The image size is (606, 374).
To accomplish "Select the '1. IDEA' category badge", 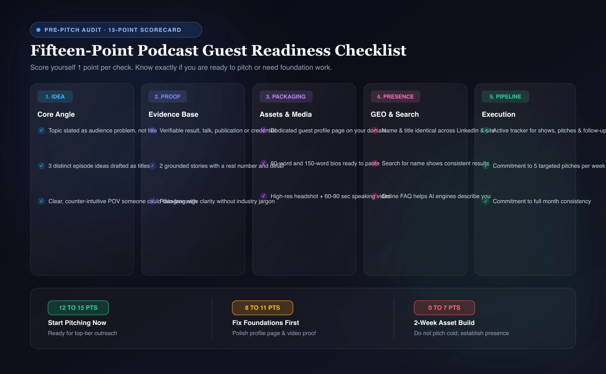I will [55, 97].
